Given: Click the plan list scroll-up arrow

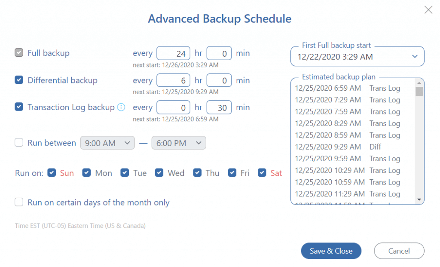Looking at the screenshot, I should (x=419, y=83).
